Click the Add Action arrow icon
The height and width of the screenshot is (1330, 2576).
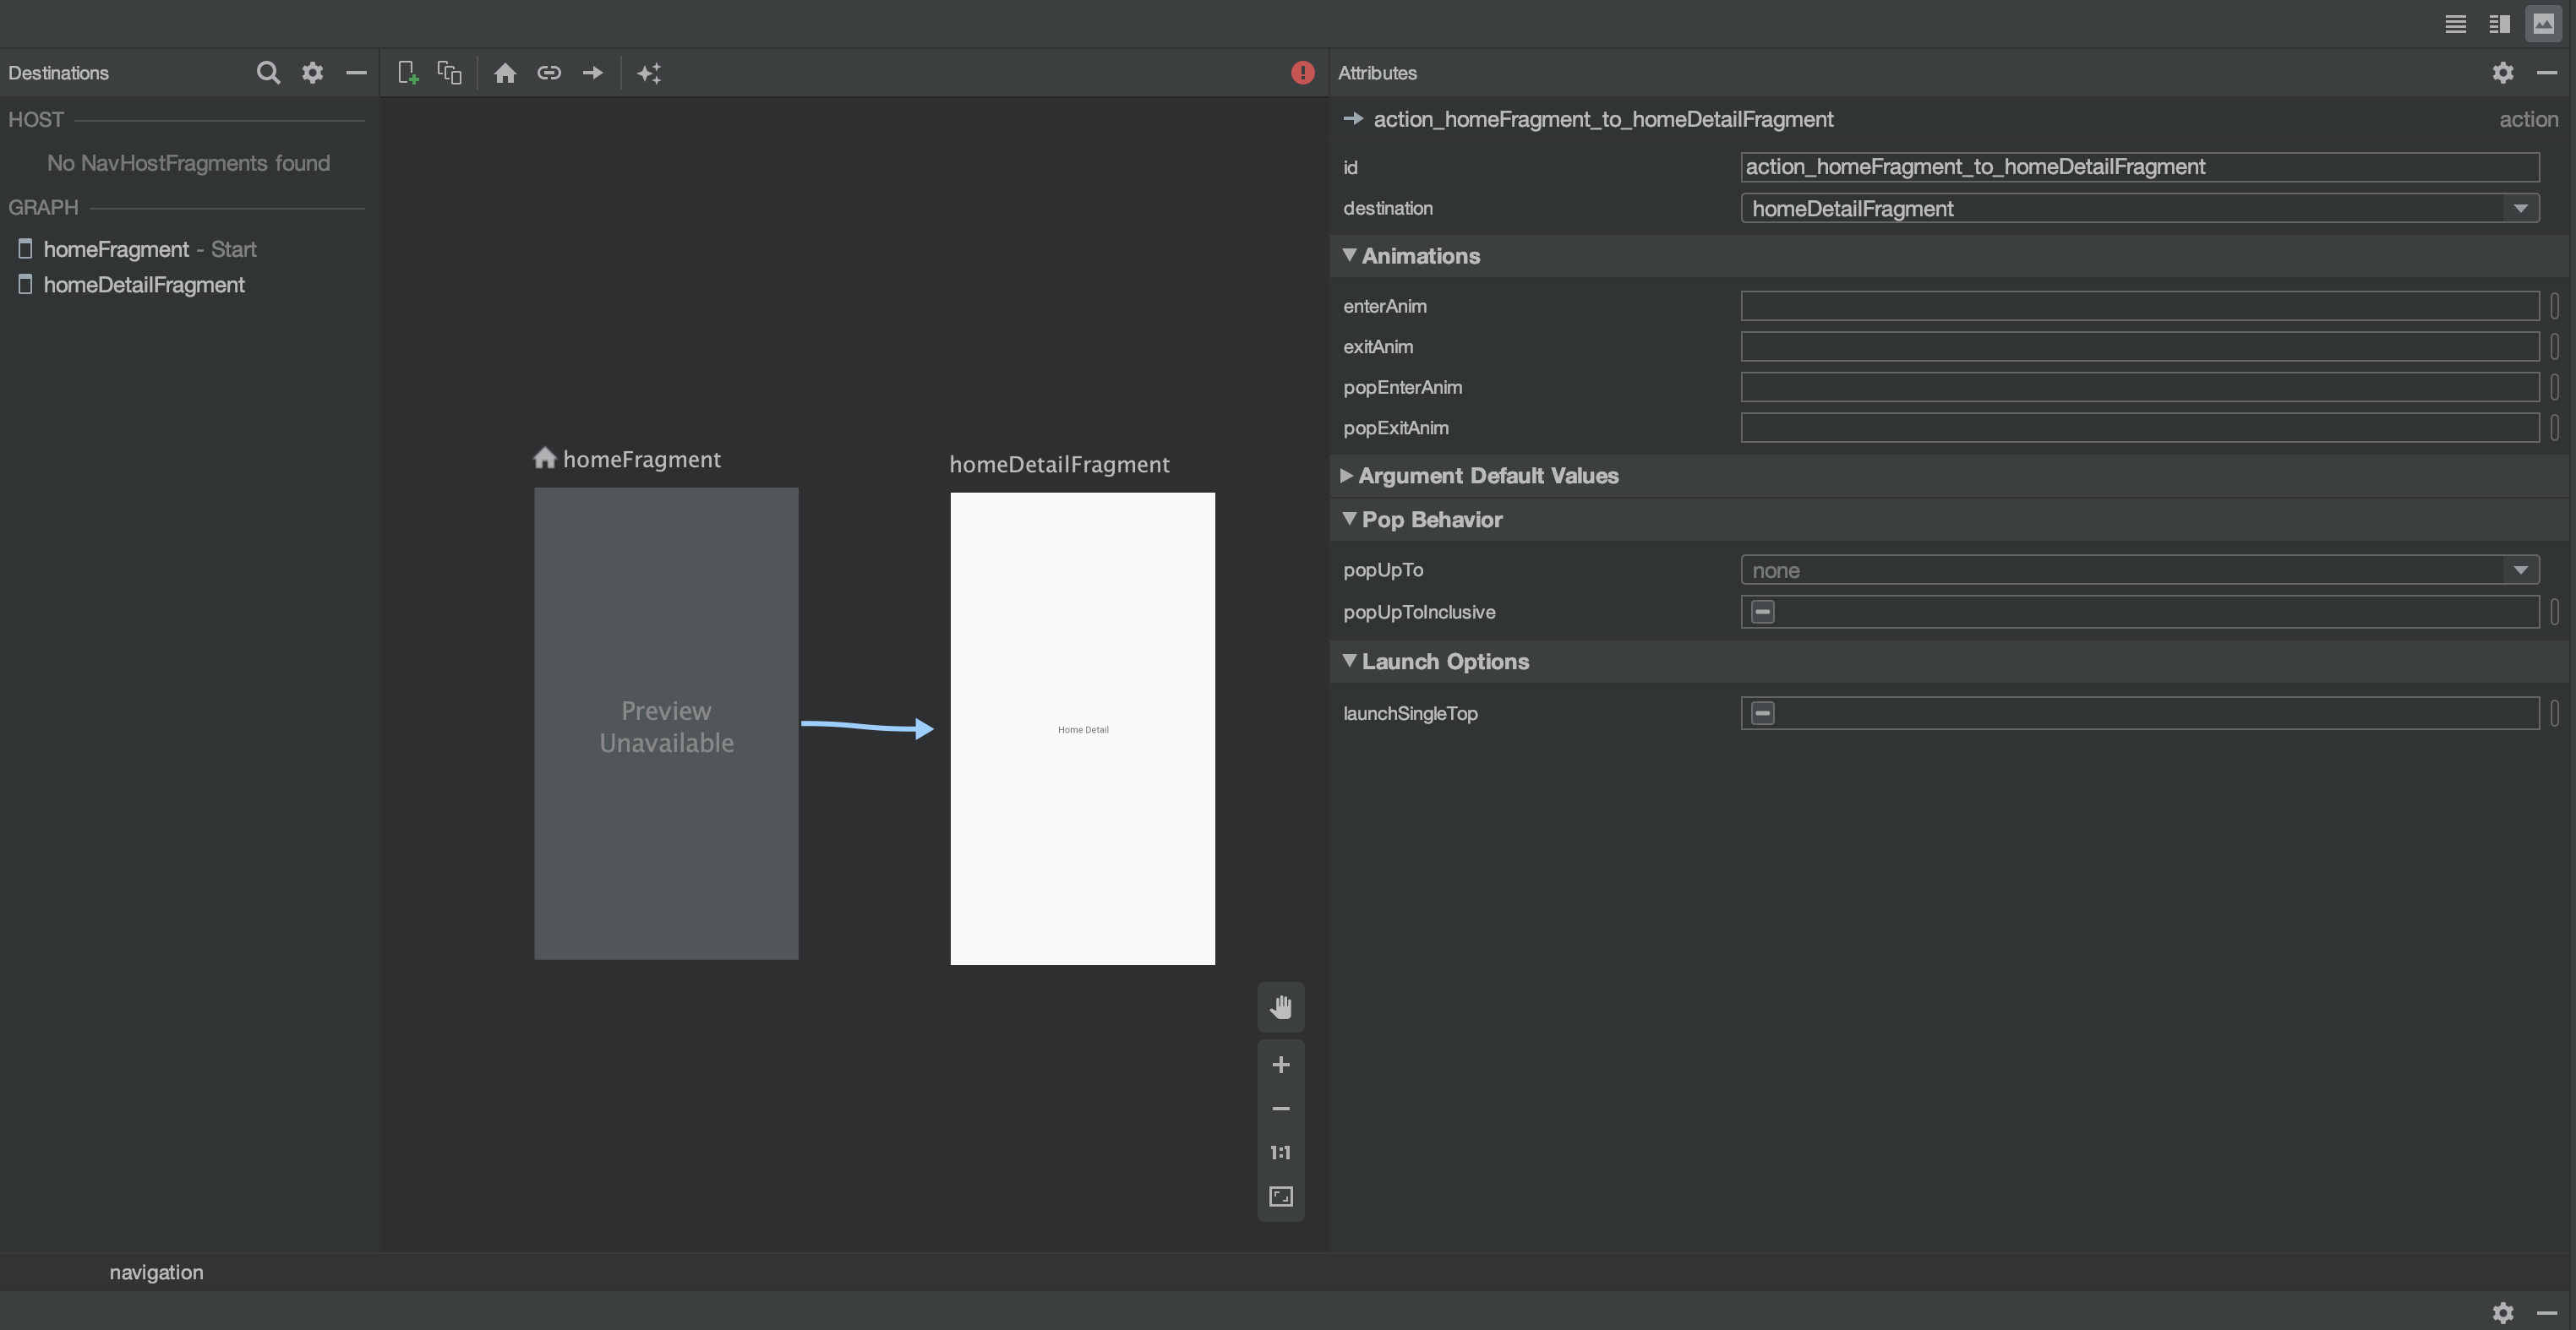click(x=593, y=73)
